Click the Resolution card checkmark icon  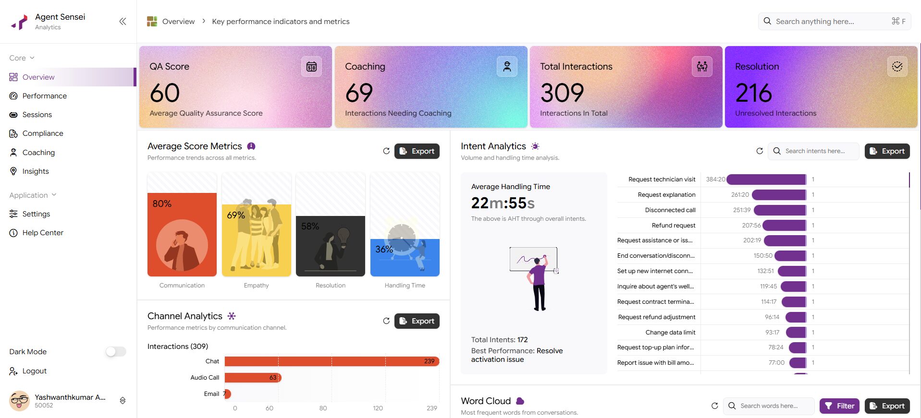pyautogui.click(x=897, y=67)
